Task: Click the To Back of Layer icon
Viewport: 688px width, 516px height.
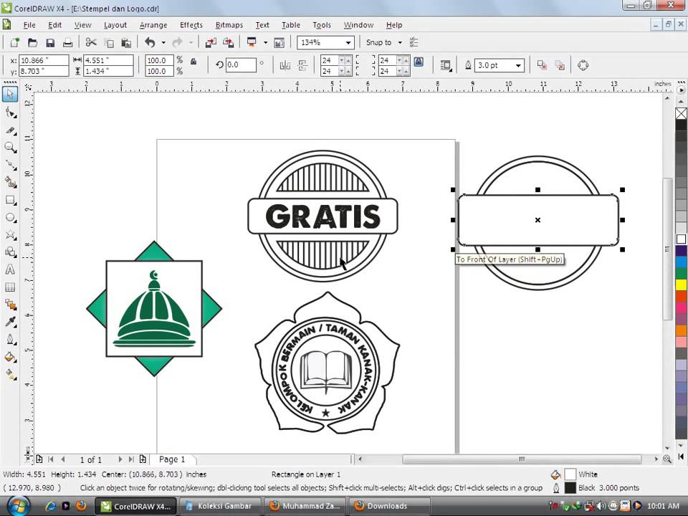Action: click(x=560, y=65)
